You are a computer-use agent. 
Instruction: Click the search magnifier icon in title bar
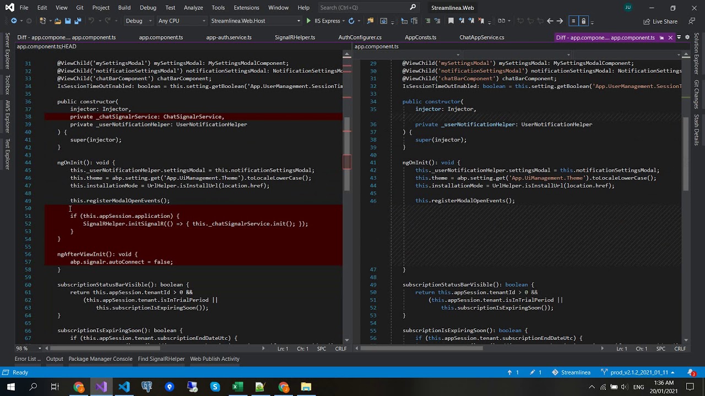coord(413,7)
